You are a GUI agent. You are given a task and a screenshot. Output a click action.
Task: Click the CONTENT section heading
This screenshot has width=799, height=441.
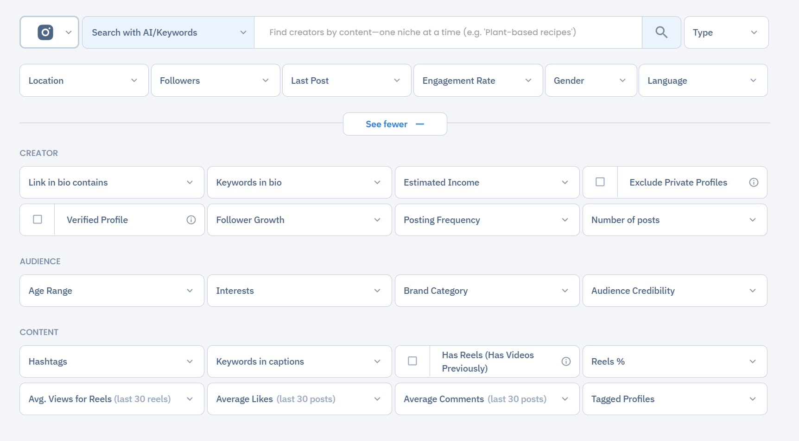(x=39, y=332)
